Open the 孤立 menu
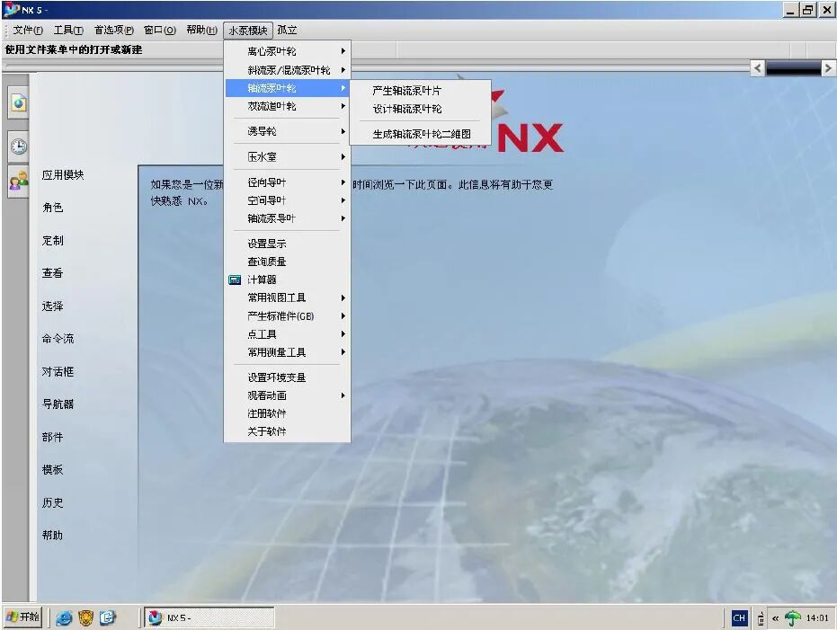This screenshot has width=837, height=630. [287, 31]
